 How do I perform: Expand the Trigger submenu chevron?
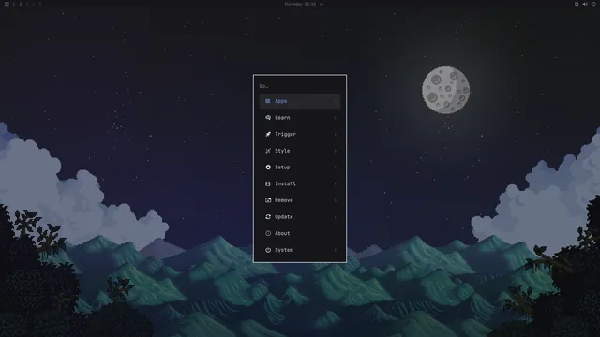[x=336, y=134]
